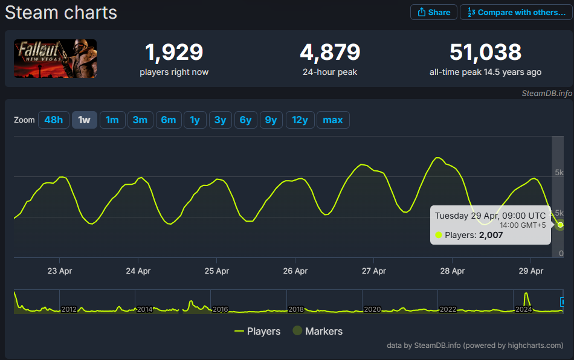Image resolution: width=574 pixels, height=360 pixels.
Task: Click the data by SteamDB.info footer
Action: 475,346
